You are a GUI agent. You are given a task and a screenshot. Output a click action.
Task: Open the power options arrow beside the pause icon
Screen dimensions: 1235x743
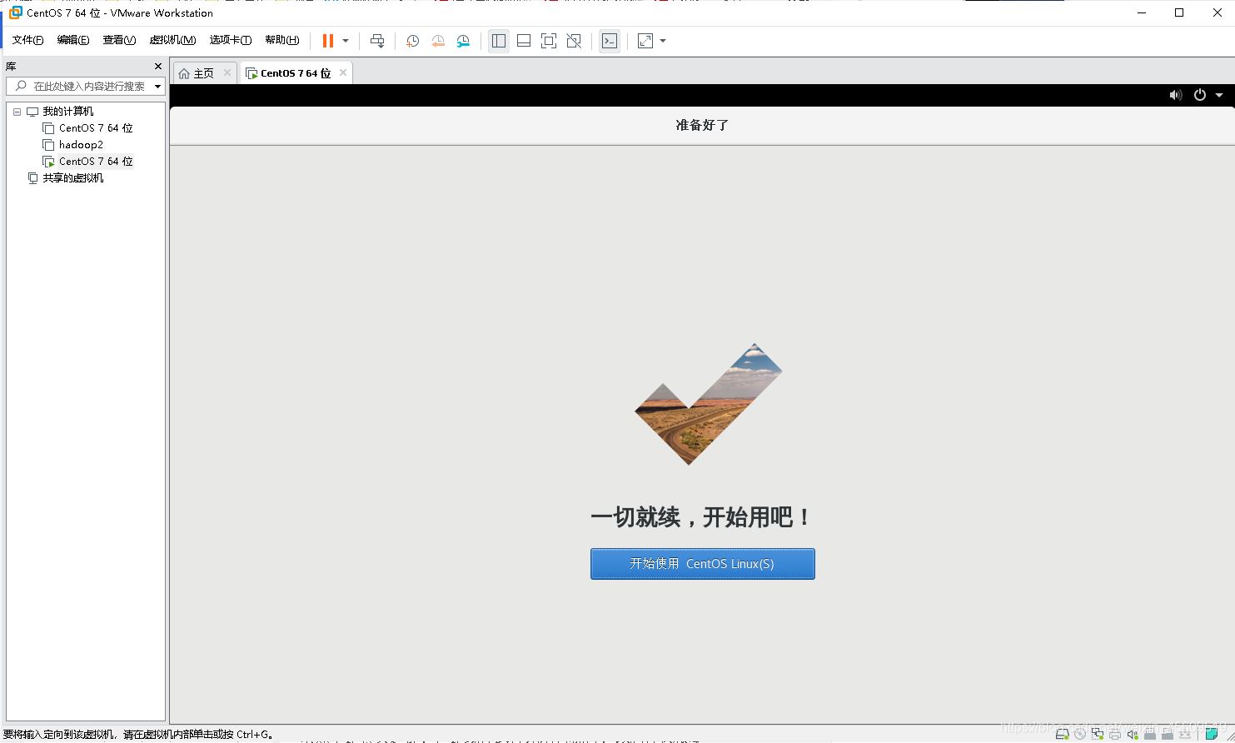346,41
